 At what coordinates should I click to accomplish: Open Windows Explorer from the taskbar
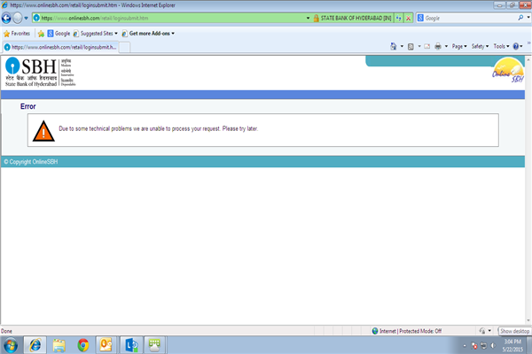(x=59, y=345)
